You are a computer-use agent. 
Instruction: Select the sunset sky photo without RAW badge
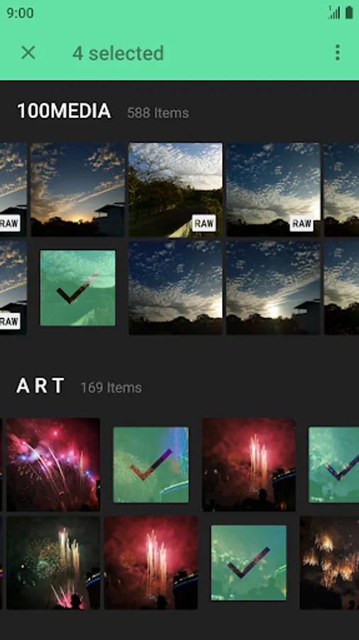(78, 189)
